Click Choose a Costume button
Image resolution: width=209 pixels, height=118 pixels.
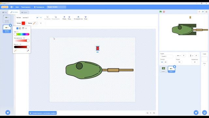pyautogui.click(x=8, y=112)
